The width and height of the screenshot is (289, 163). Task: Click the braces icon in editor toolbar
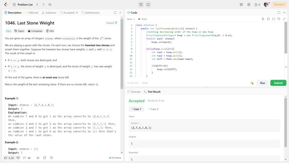pyautogui.click(x=273, y=19)
